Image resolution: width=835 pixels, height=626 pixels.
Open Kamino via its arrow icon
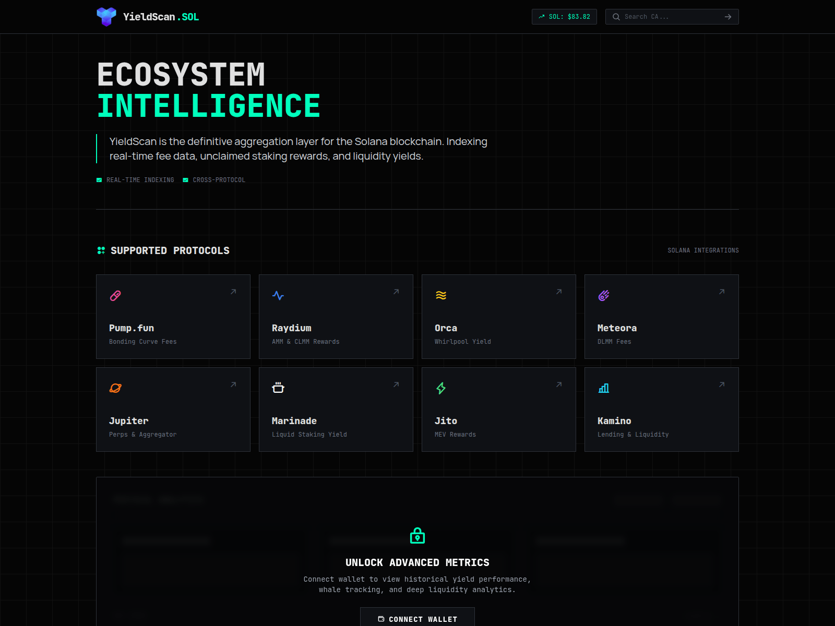pos(722,384)
